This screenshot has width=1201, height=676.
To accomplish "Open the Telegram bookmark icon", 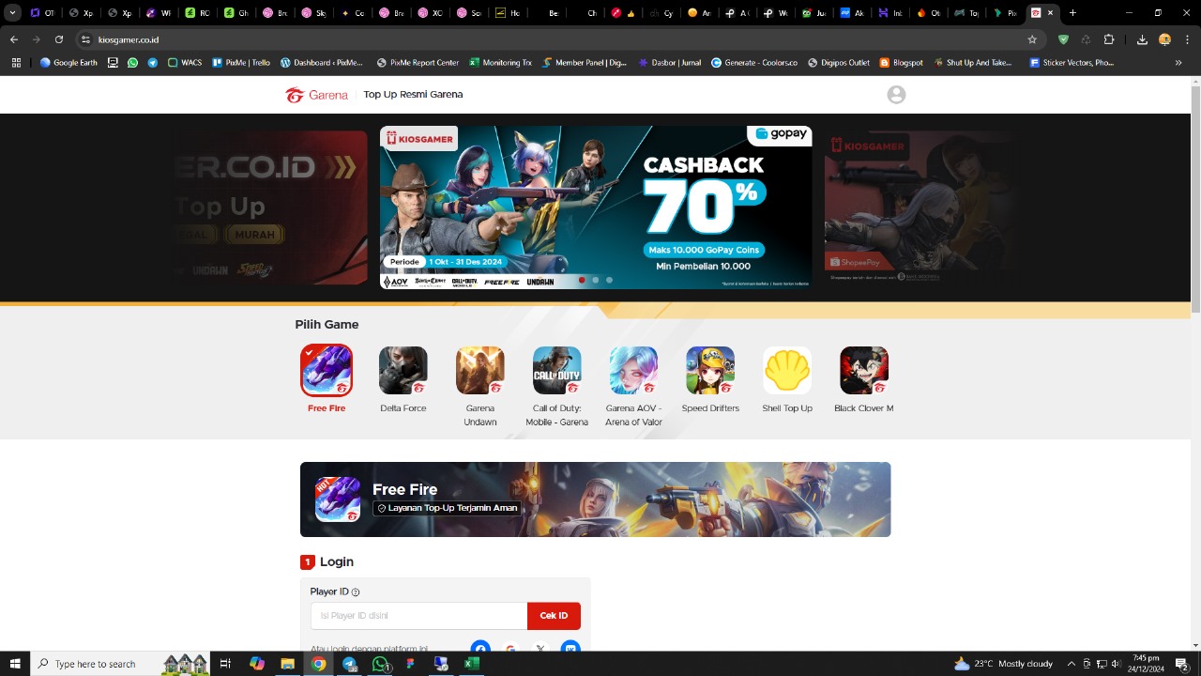I will tap(153, 63).
